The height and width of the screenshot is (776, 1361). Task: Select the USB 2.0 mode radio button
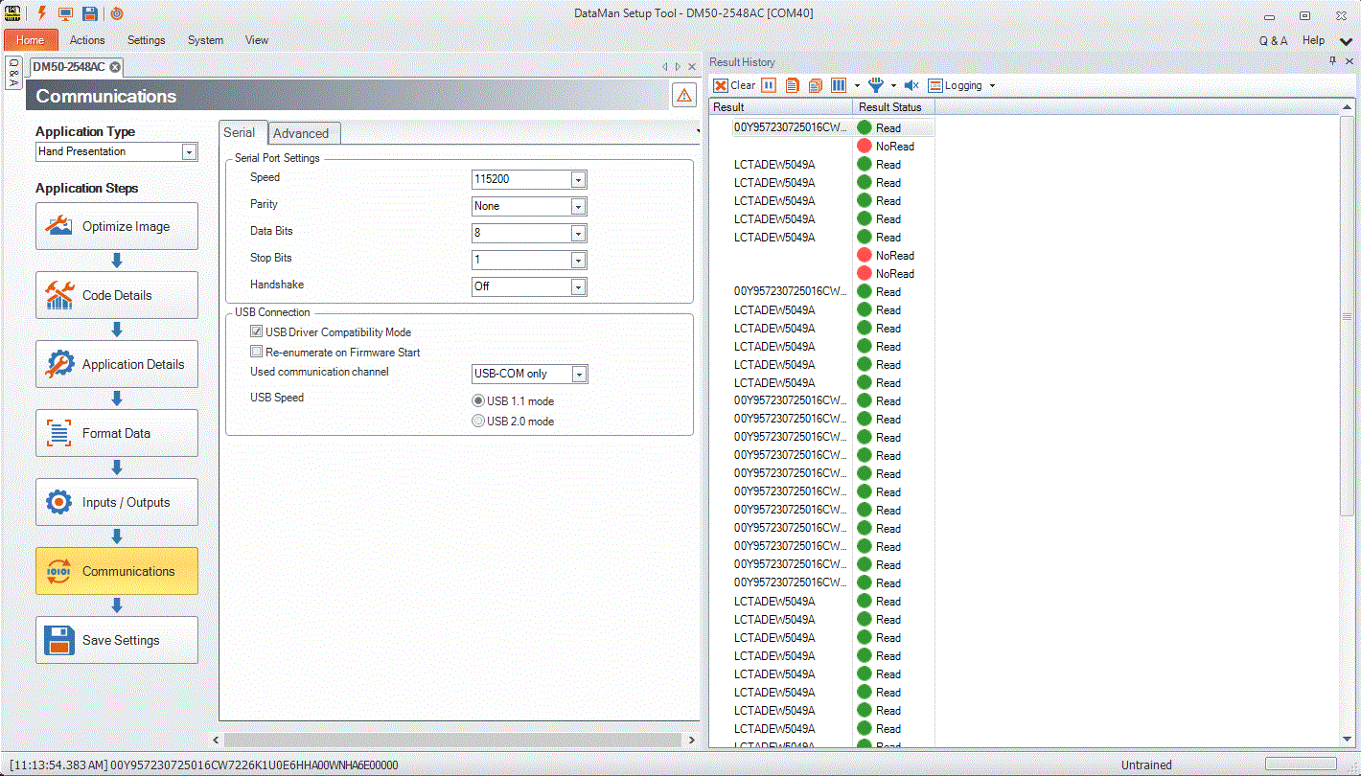pos(478,421)
